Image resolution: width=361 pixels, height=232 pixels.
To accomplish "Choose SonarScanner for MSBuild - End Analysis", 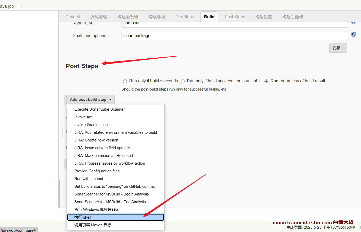I will (x=116, y=202).
